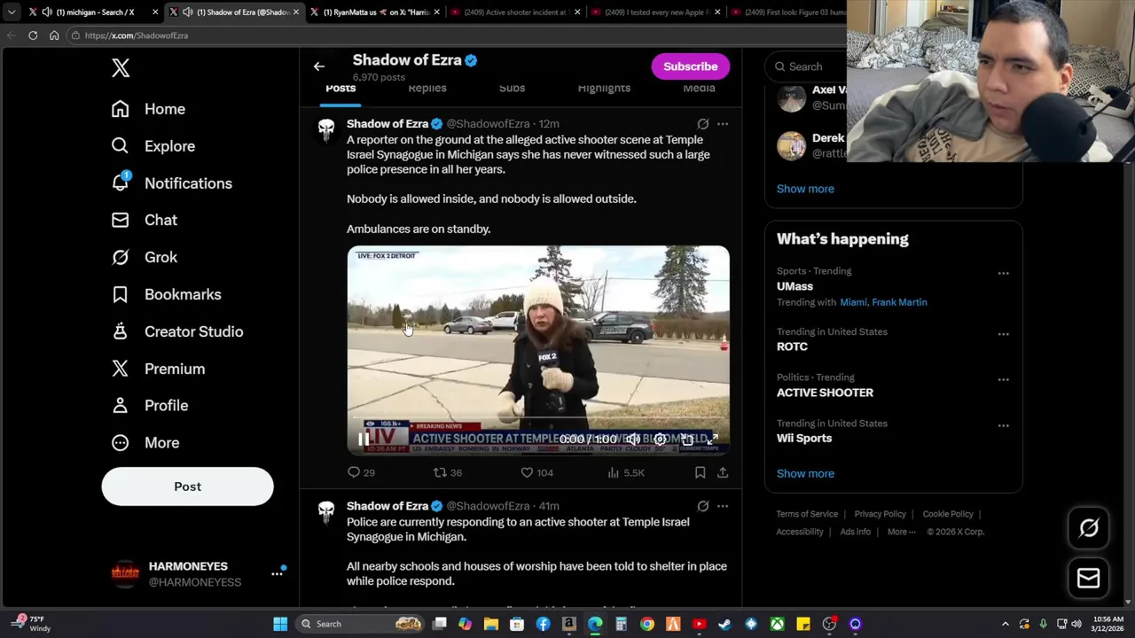The width and height of the screenshot is (1135, 638).
Task: Switch to the Subs tab
Action: click(512, 89)
